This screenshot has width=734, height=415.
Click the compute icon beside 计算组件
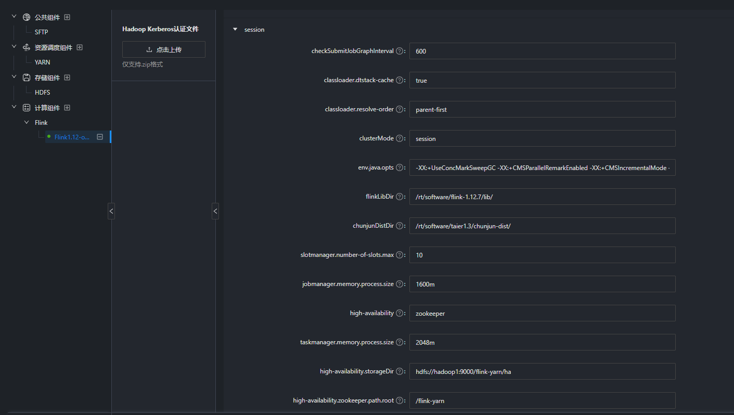coord(26,107)
